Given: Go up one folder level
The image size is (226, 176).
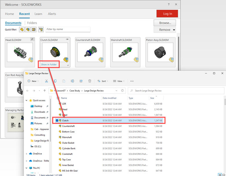Looking at the screenshot, I should pos(45,91).
